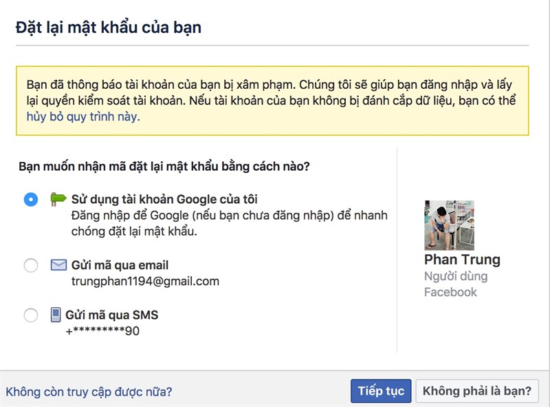Click the "Đặt lại mật khẩu của bạn" heading
This screenshot has height=407, width=550.
(108, 28)
